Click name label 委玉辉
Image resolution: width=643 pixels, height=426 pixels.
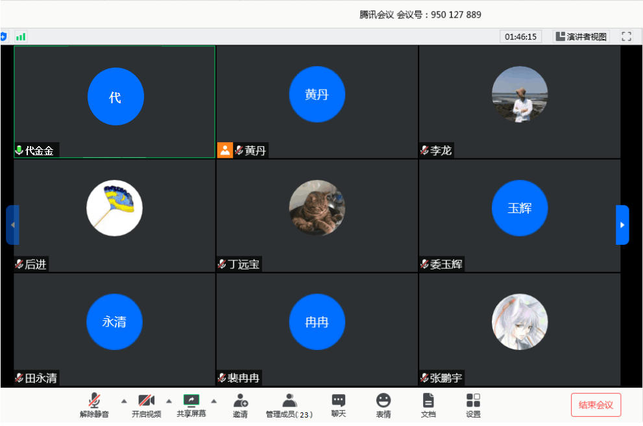tap(446, 264)
